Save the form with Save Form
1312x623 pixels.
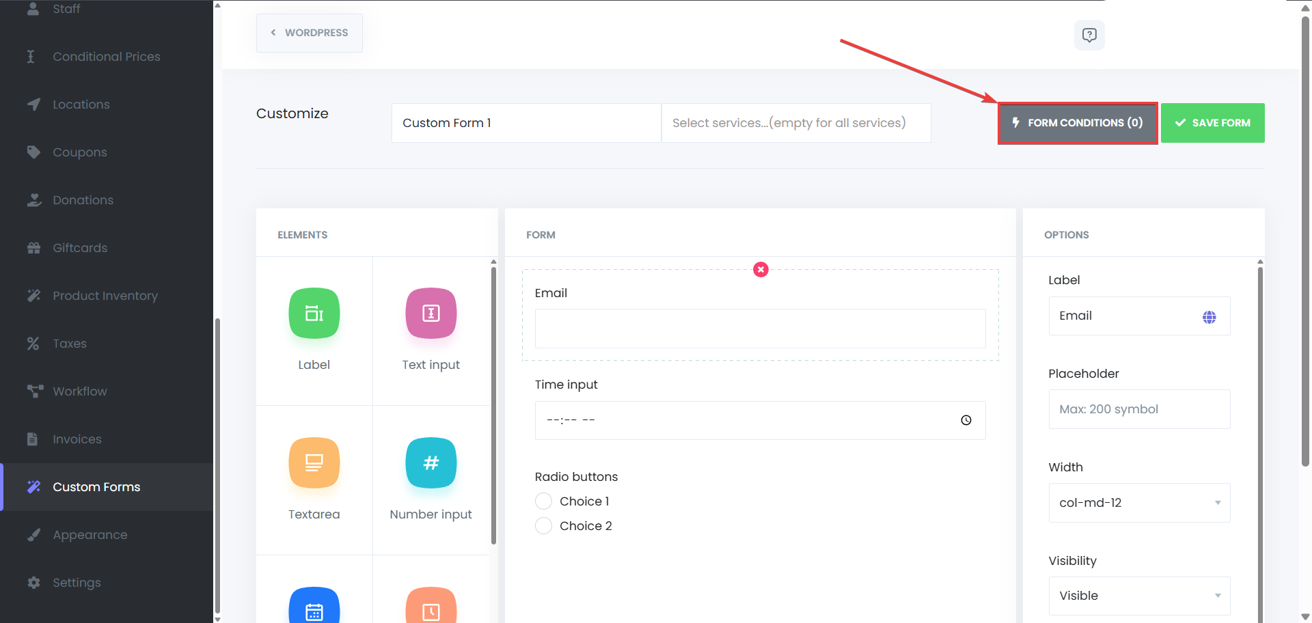(1212, 123)
